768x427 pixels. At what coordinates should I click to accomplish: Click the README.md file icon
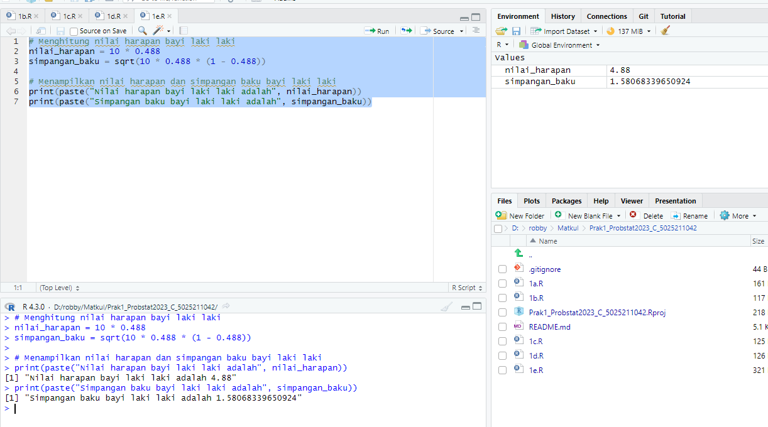(x=518, y=327)
